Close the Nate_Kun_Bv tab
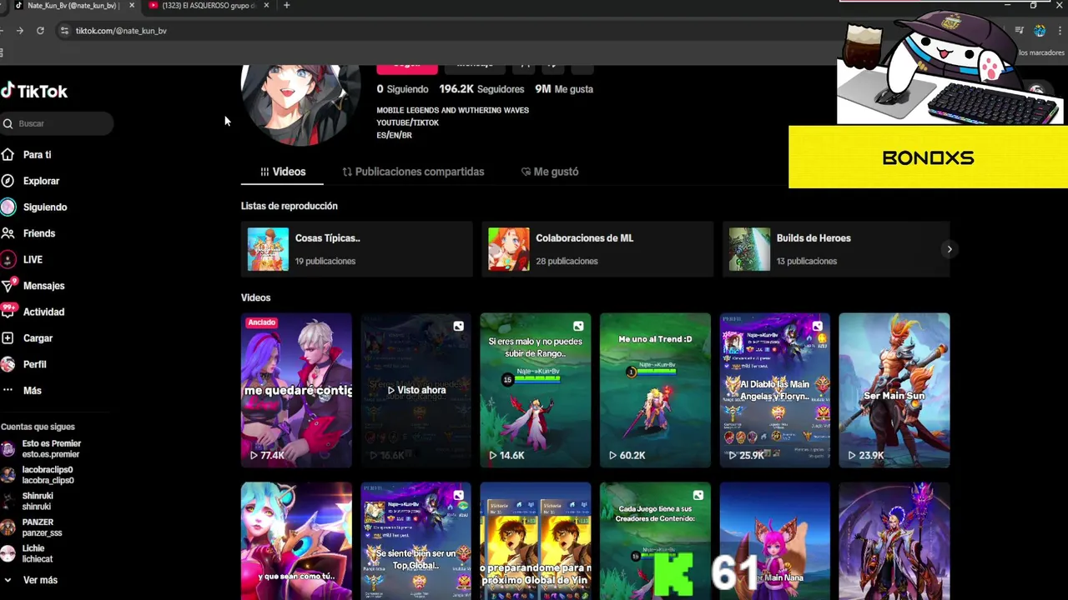 point(131,6)
